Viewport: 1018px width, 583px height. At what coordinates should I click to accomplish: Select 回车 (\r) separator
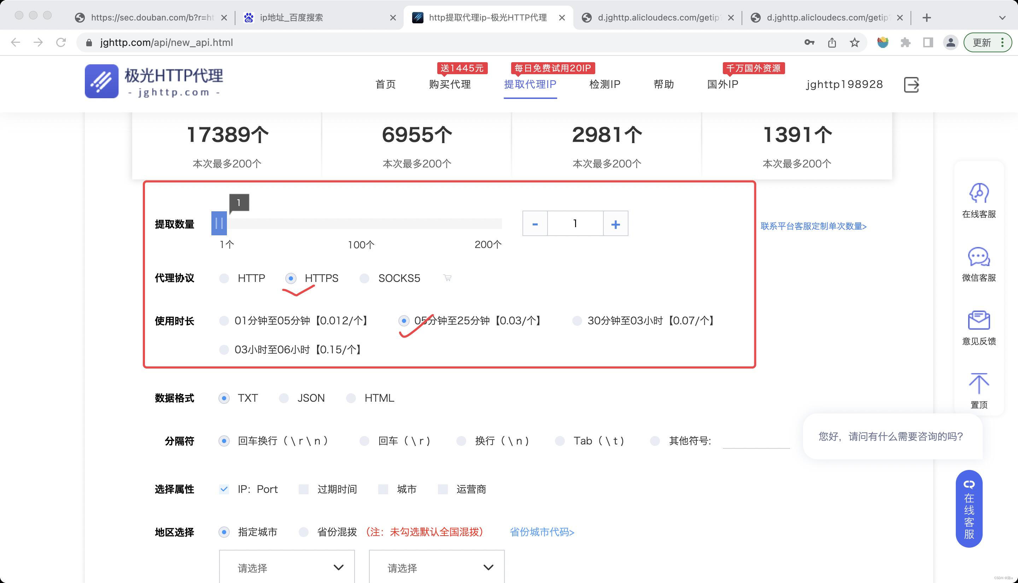point(364,441)
